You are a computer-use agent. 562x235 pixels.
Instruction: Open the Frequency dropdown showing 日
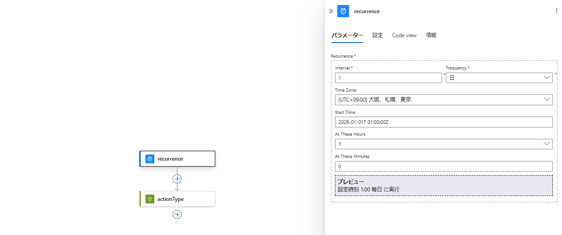(499, 78)
